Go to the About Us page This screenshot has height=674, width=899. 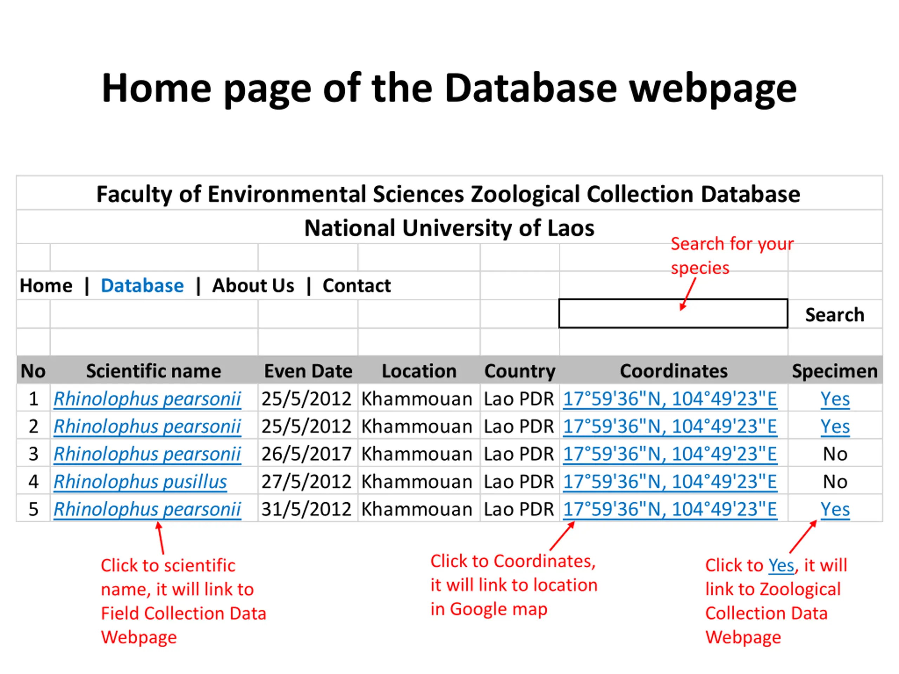(253, 286)
